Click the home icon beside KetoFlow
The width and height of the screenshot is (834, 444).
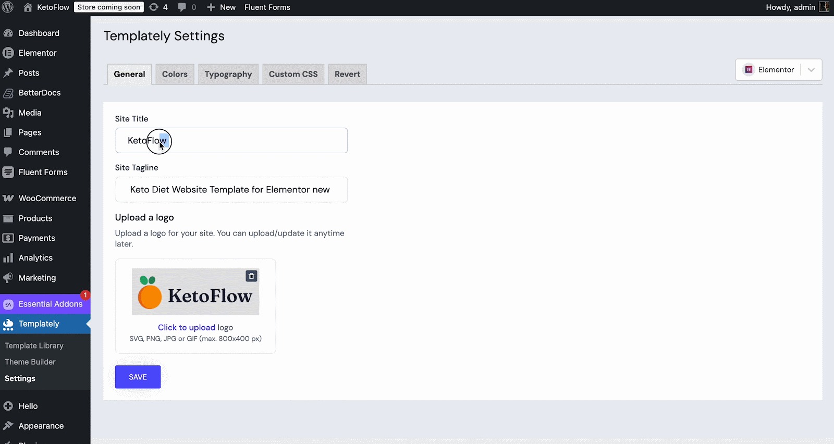click(28, 7)
